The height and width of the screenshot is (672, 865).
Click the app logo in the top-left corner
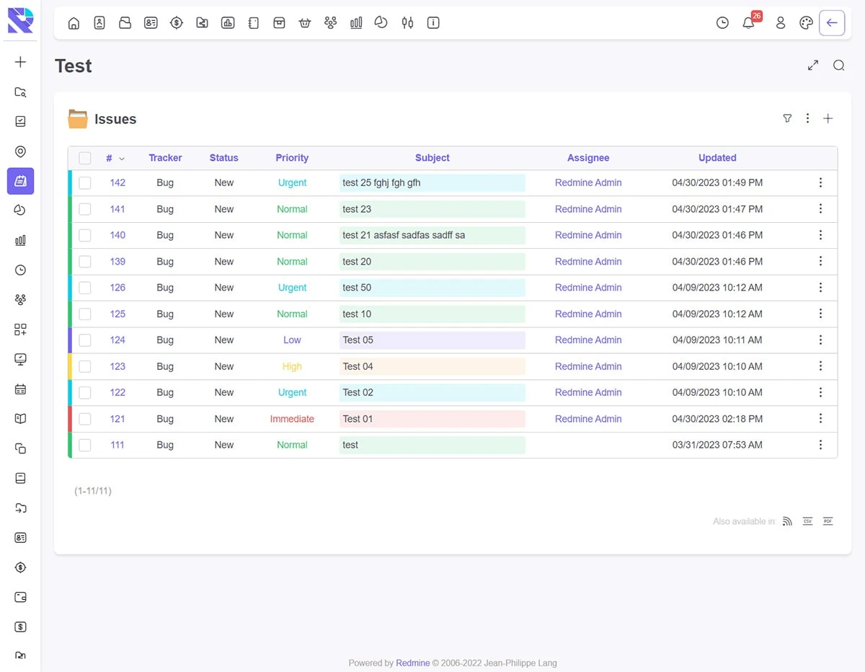tap(20, 20)
